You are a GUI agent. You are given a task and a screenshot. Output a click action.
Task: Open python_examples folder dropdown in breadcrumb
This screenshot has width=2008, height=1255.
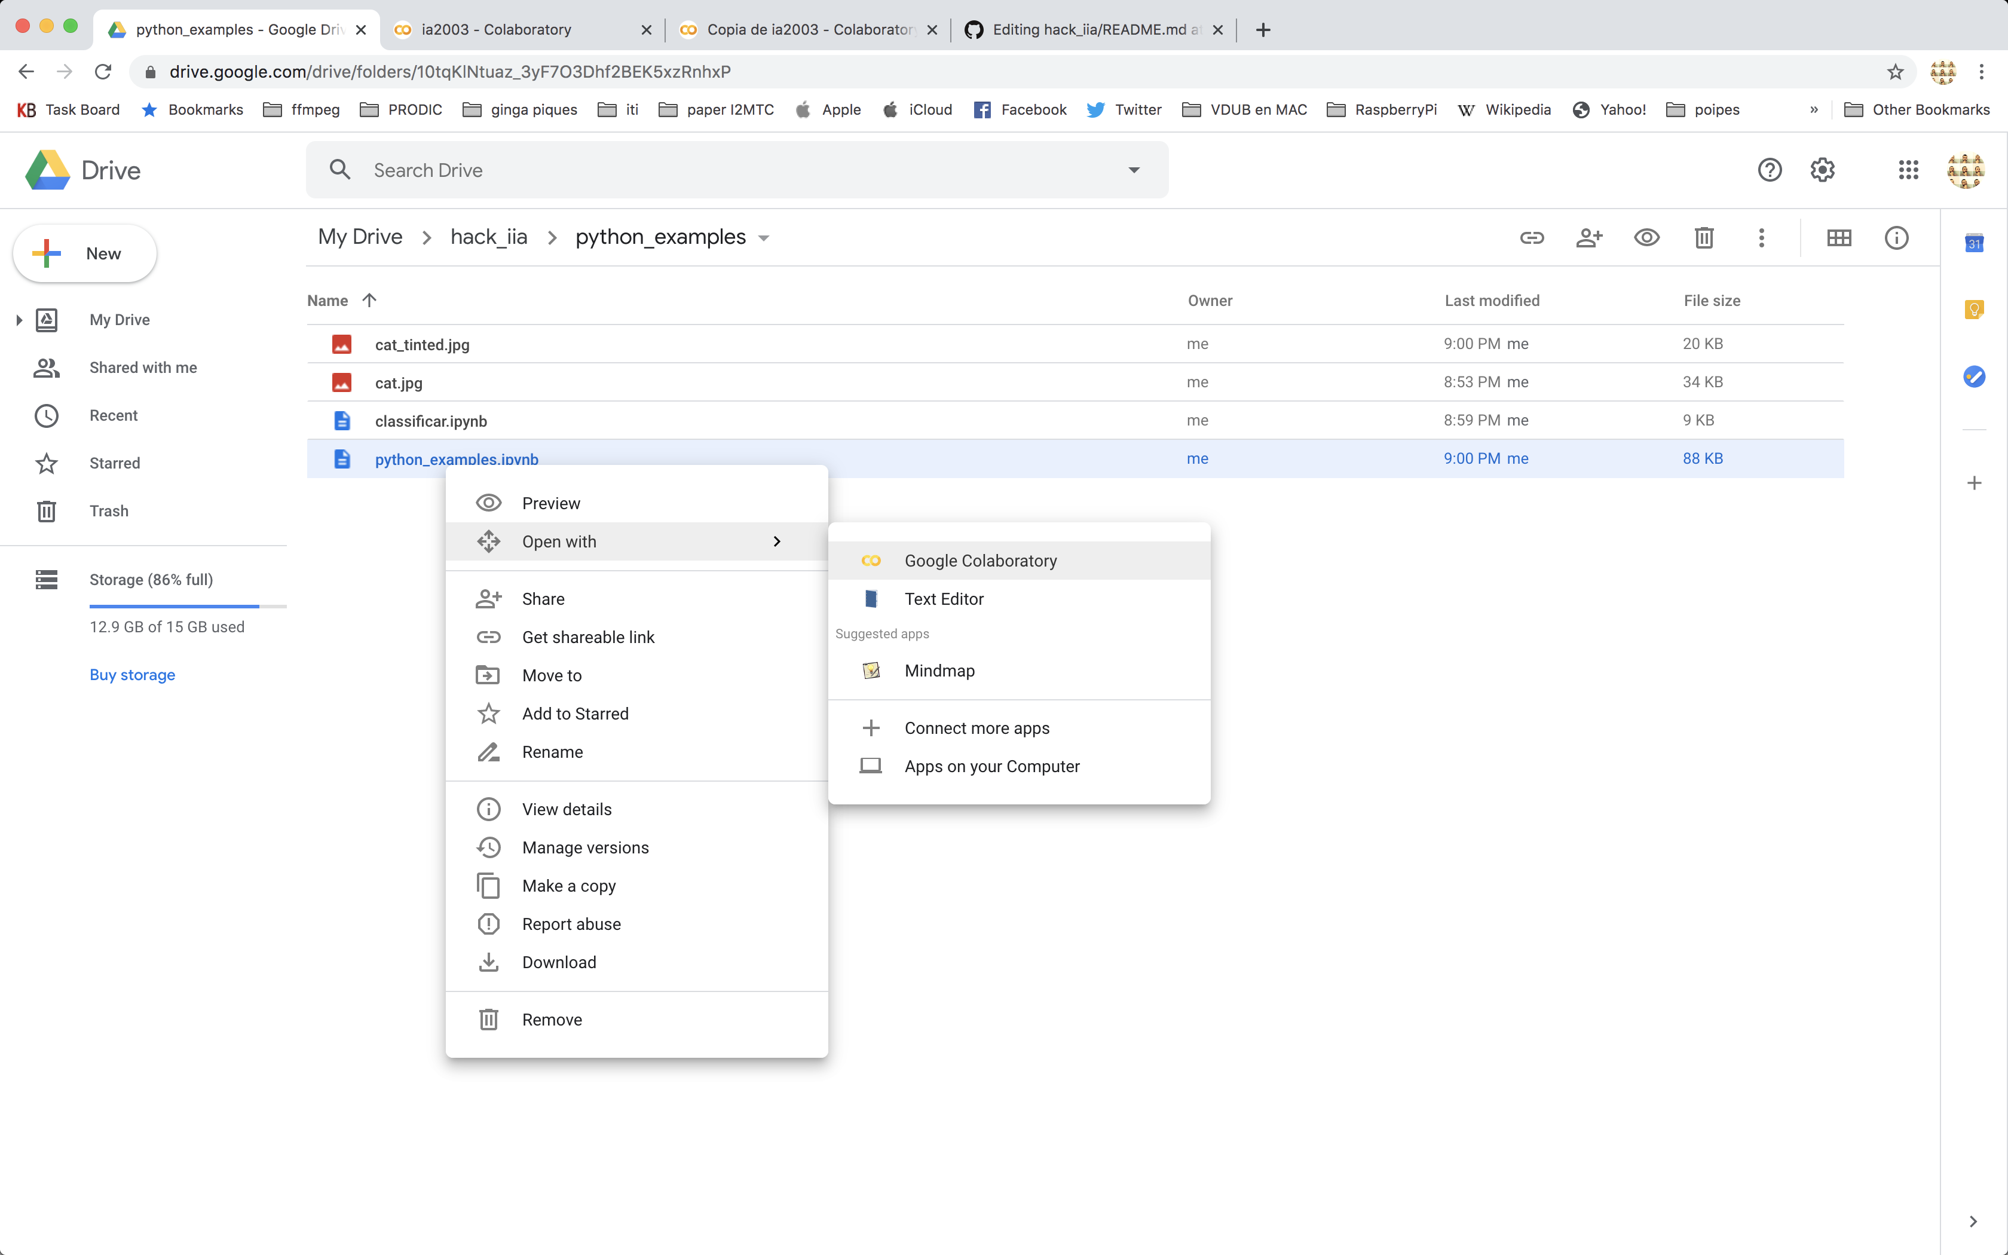pyautogui.click(x=763, y=239)
